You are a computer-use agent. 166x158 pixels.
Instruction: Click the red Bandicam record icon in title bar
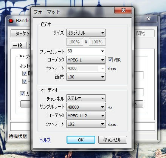point(11,21)
